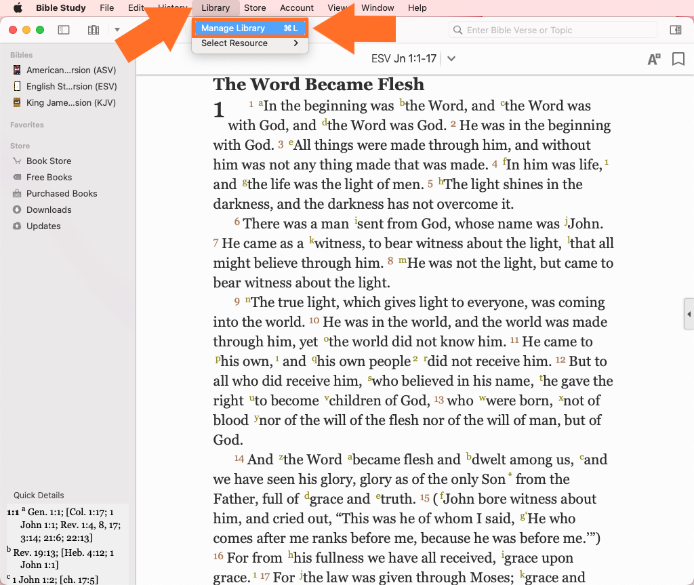Open the King James Version (KJV) Bible
The width and height of the screenshot is (694, 585).
click(70, 102)
